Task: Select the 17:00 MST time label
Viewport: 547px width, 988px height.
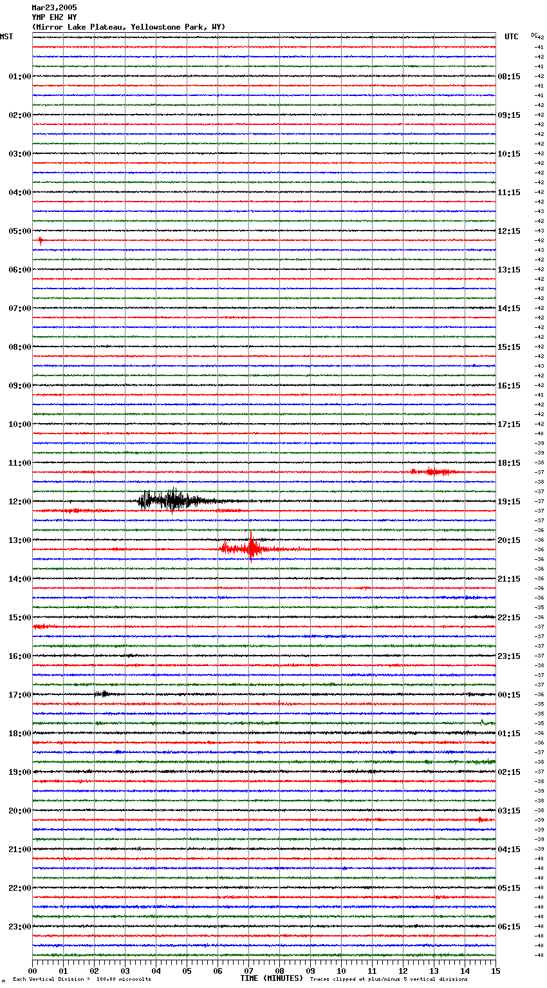Action: 20,695
